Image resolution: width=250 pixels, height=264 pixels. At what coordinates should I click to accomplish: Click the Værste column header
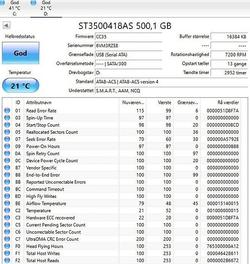tap(160, 102)
